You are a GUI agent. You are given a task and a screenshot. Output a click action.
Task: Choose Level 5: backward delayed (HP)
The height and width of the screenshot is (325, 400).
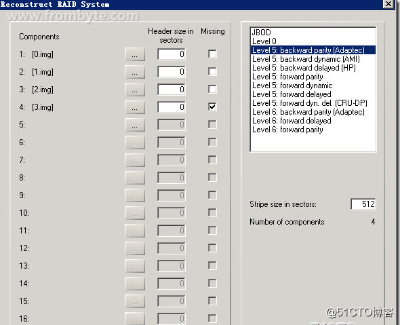[x=313, y=68]
